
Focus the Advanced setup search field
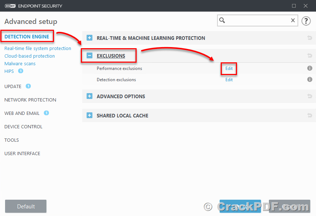[x=258, y=20]
